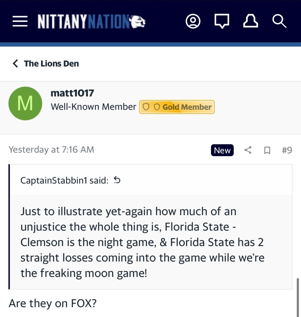The image size is (301, 317).
Task: Bookmark this post
Action: (x=267, y=150)
